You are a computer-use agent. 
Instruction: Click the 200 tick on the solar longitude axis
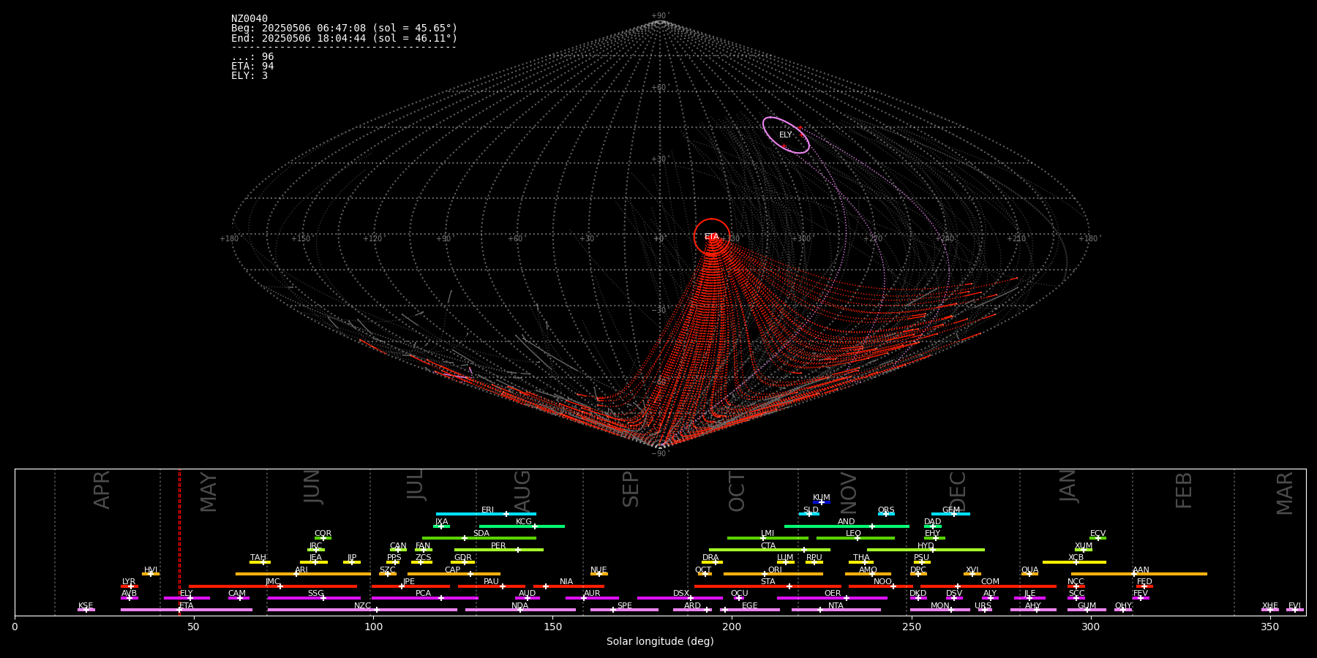[x=732, y=627]
